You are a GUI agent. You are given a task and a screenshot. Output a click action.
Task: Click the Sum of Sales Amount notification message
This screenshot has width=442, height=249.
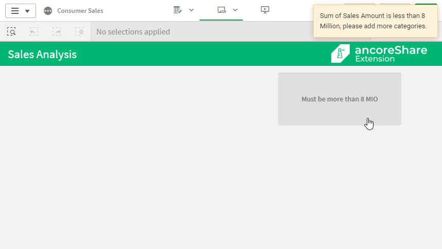point(376,21)
